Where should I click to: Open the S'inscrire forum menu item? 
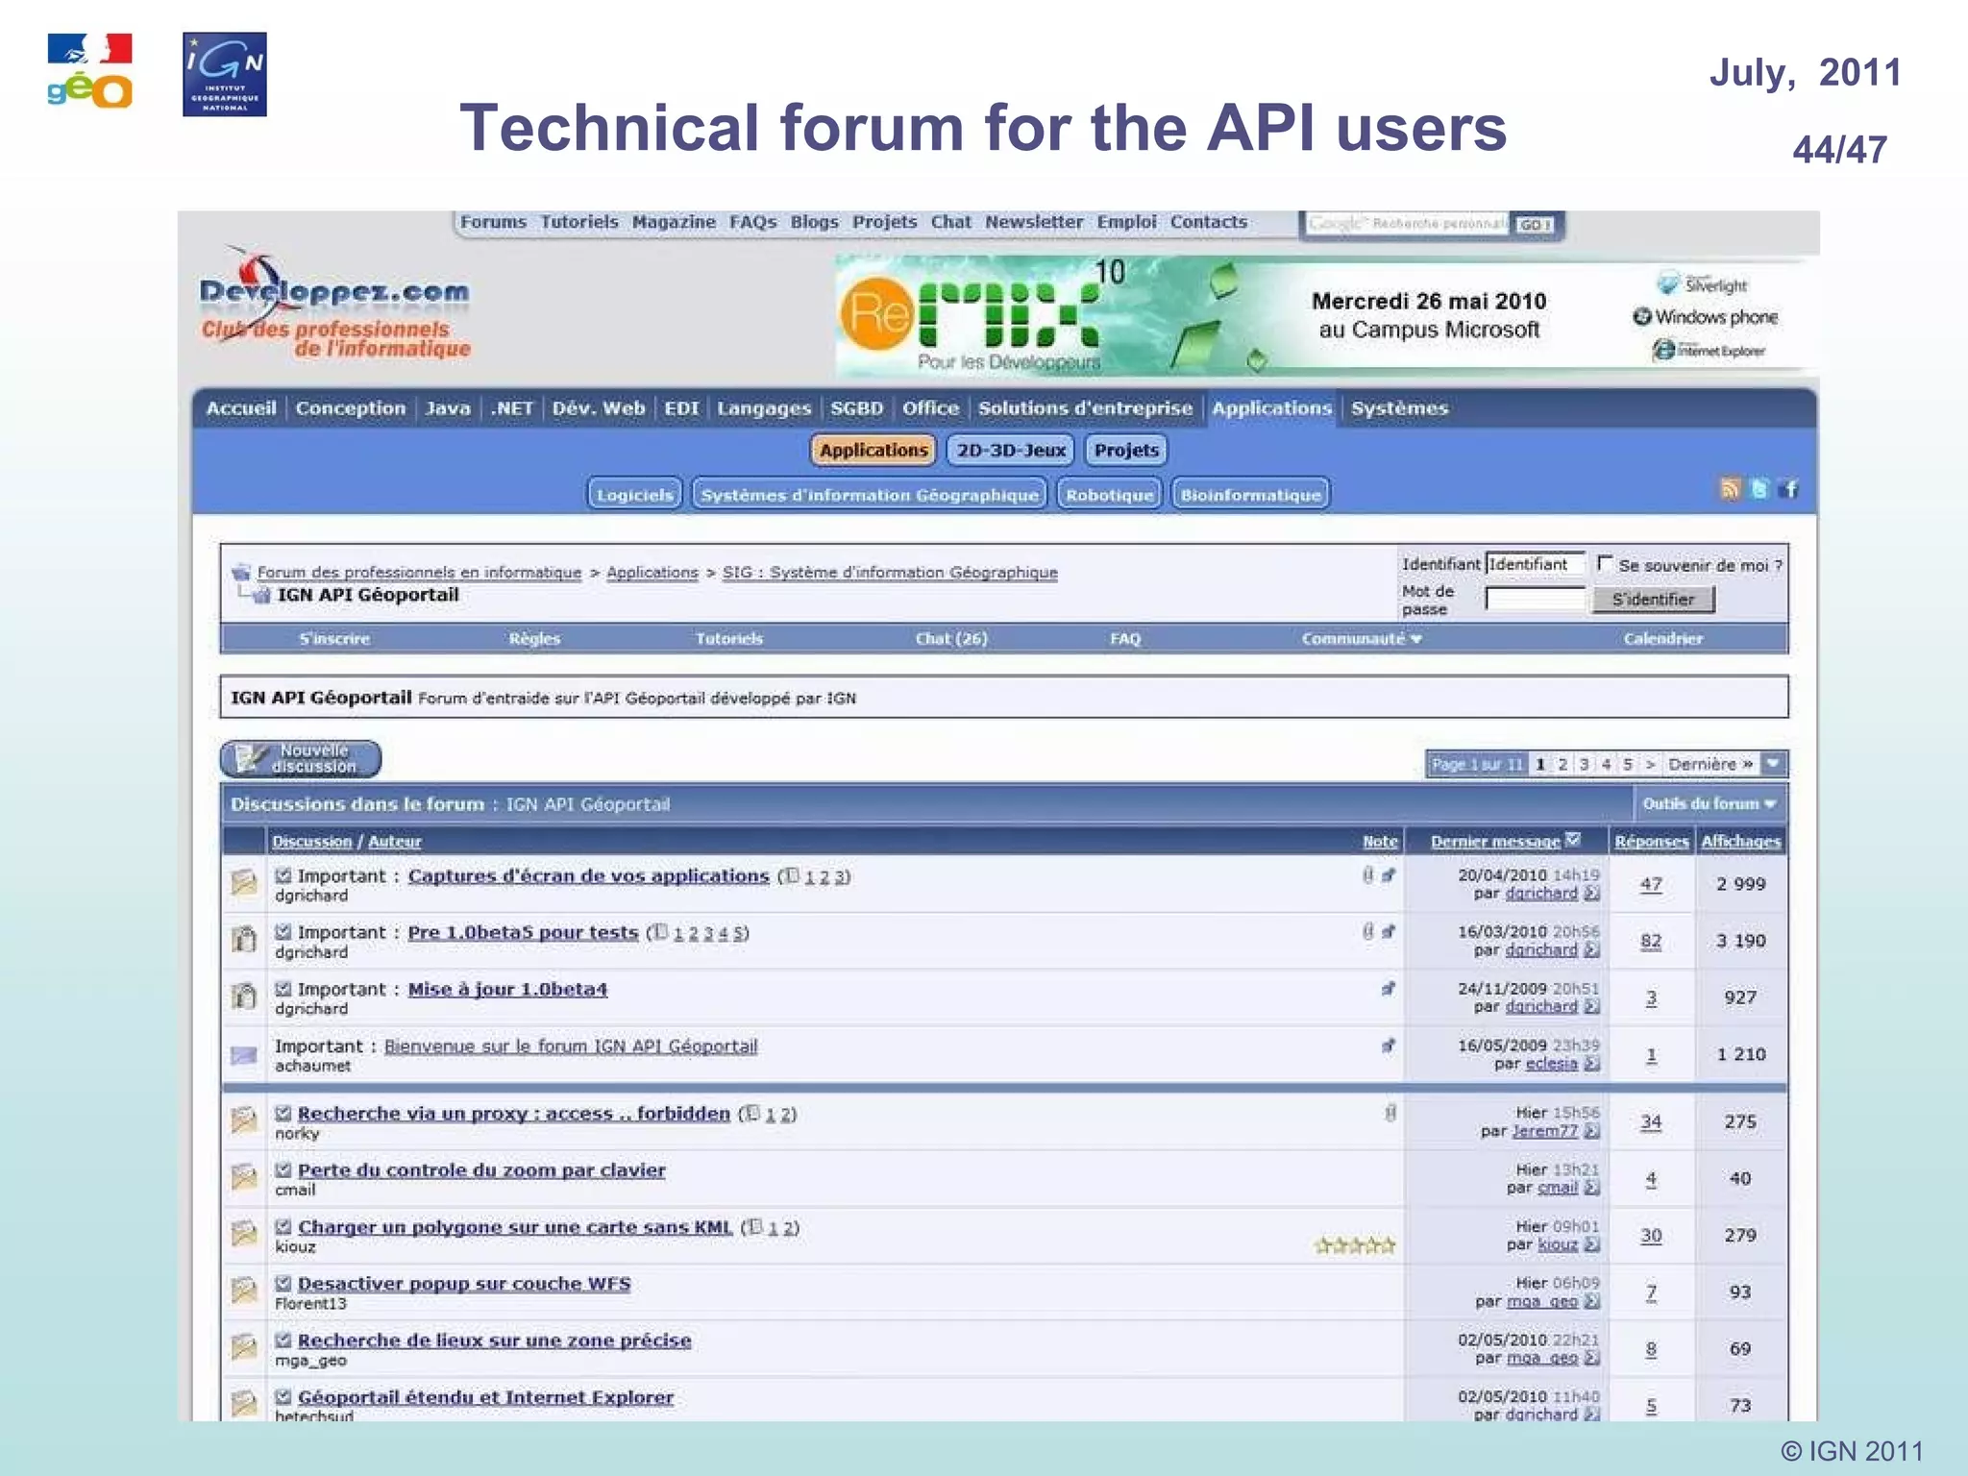334,638
